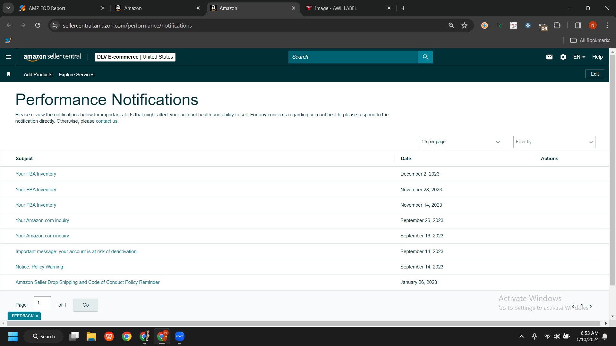Open the tab search dropdown arrow
The width and height of the screenshot is (616, 346).
(x=8, y=8)
